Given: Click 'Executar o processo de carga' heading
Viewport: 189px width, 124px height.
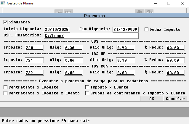Looking at the screenshot, I should coord(93,81).
